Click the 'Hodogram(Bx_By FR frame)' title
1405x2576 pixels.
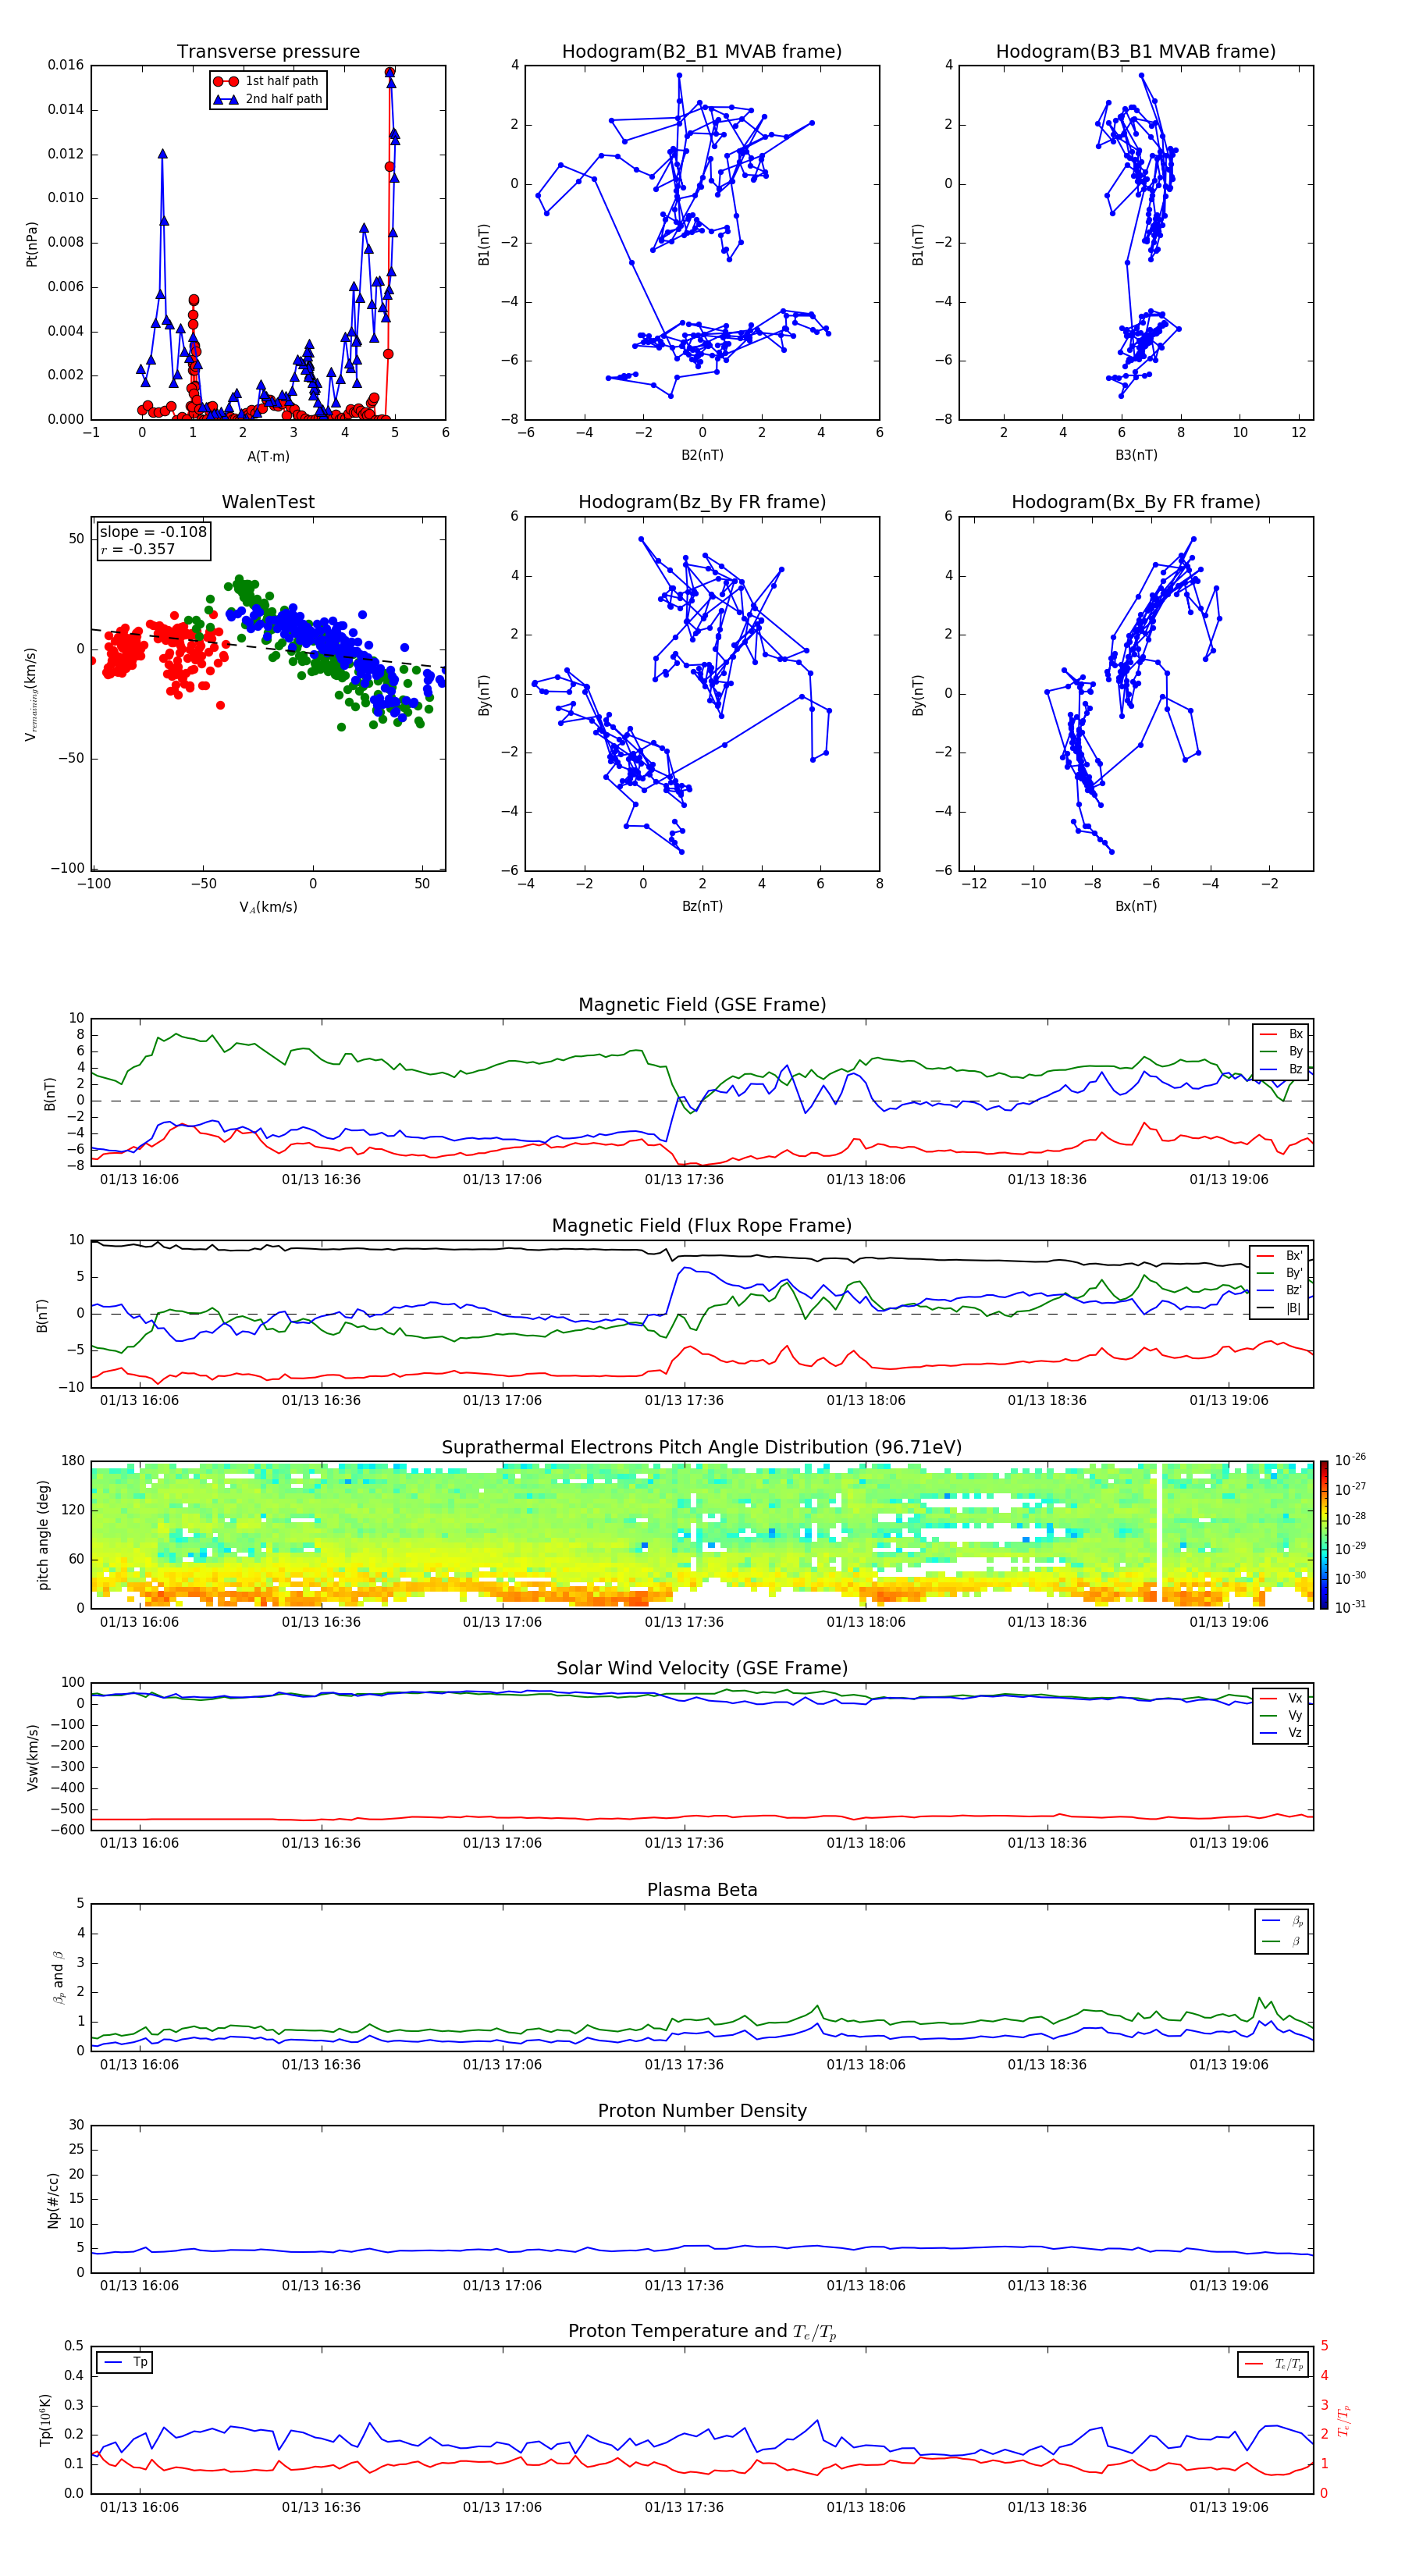1136,502
